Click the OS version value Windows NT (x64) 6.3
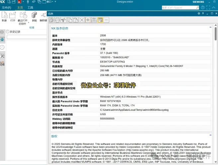 pyautogui.click(x=130, y=97)
